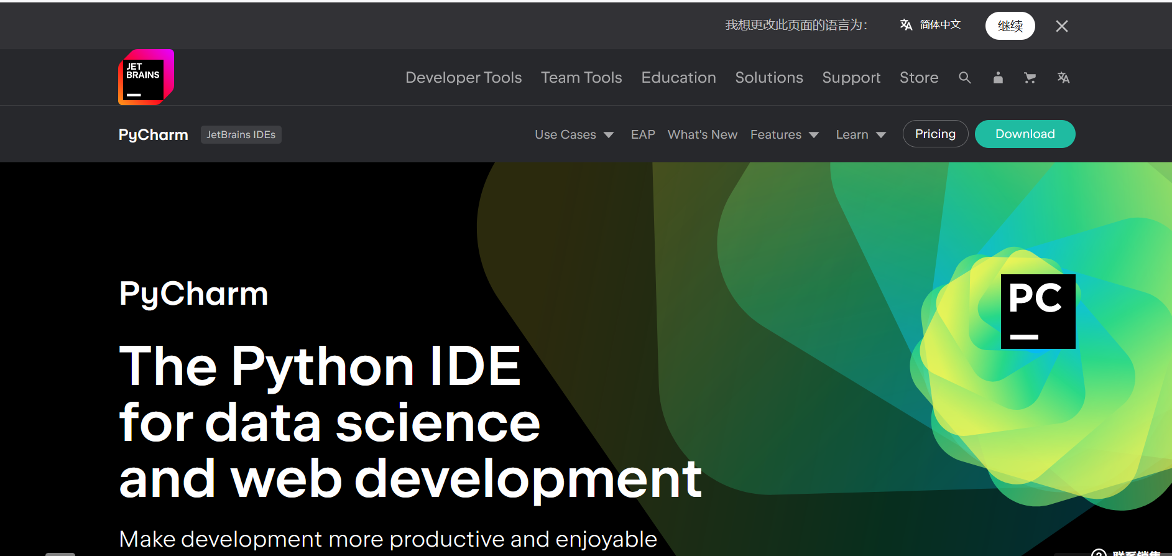The height and width of the screenshot is (556, 1172).
Task: Open the Developer Tools menu
Action: 463,78
